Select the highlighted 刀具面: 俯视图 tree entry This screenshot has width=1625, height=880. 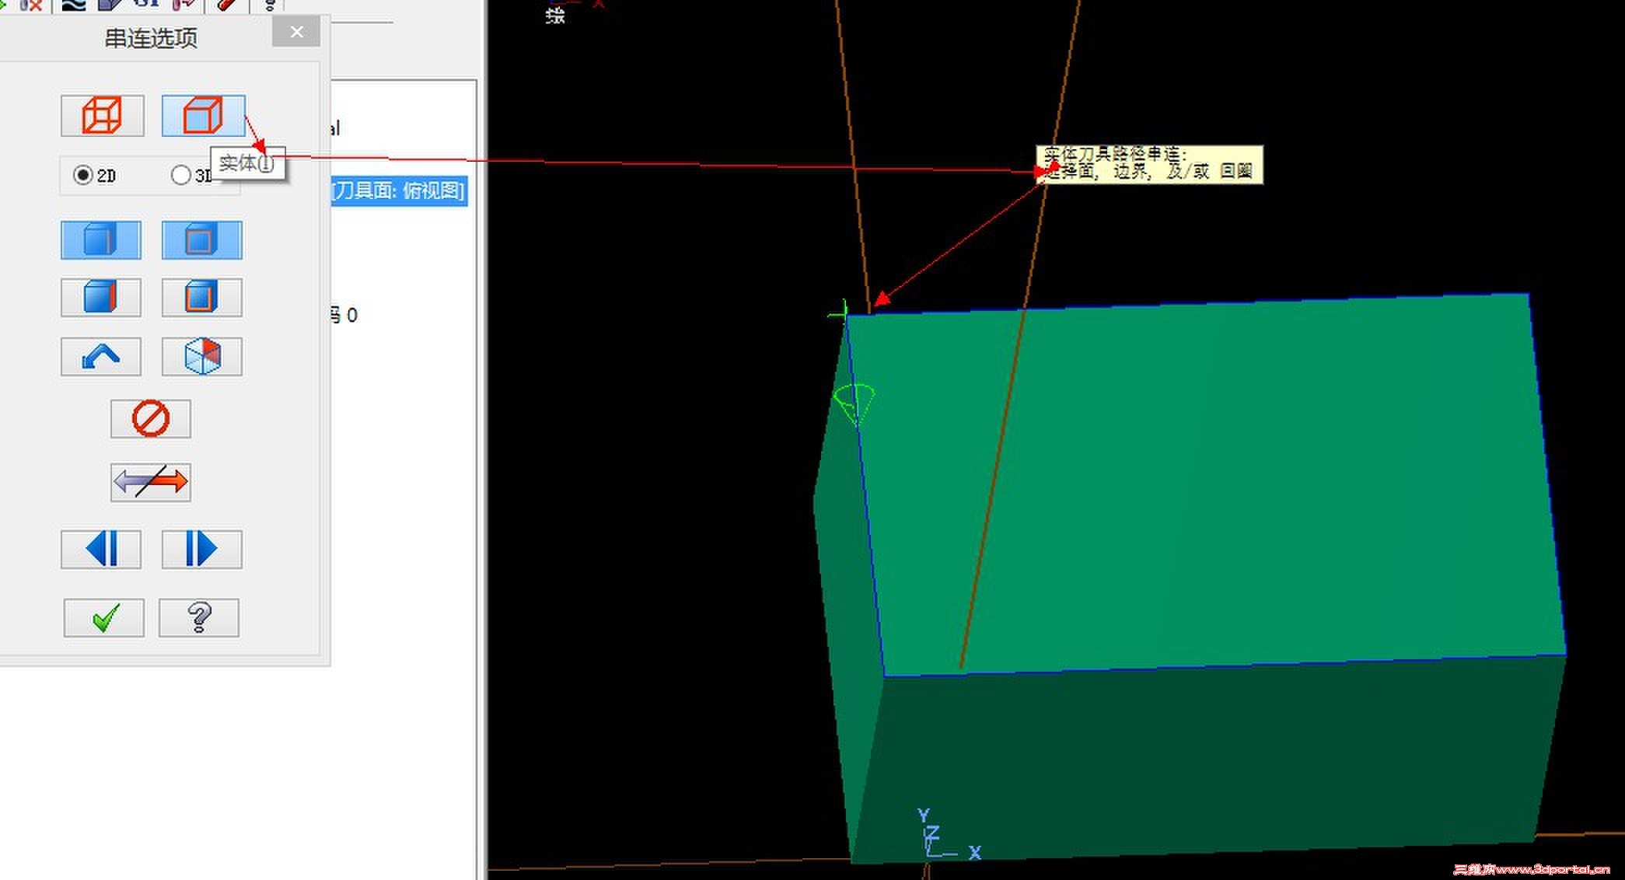click(x=398, y=190)
